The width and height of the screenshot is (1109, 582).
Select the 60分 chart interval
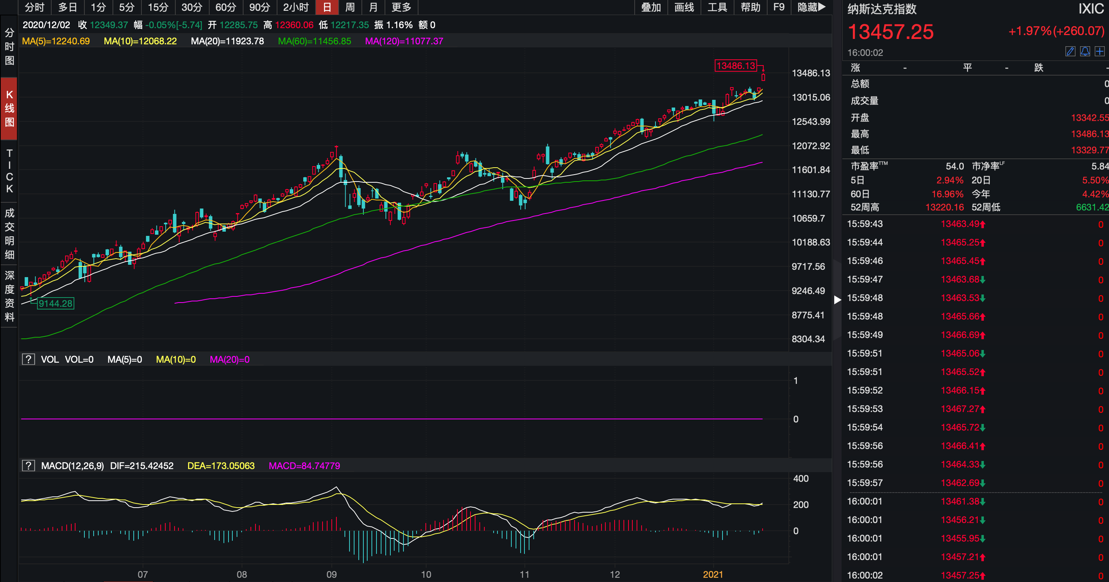point(225,7)
